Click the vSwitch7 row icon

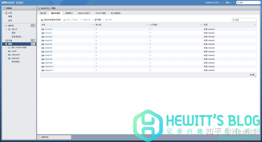43,55
